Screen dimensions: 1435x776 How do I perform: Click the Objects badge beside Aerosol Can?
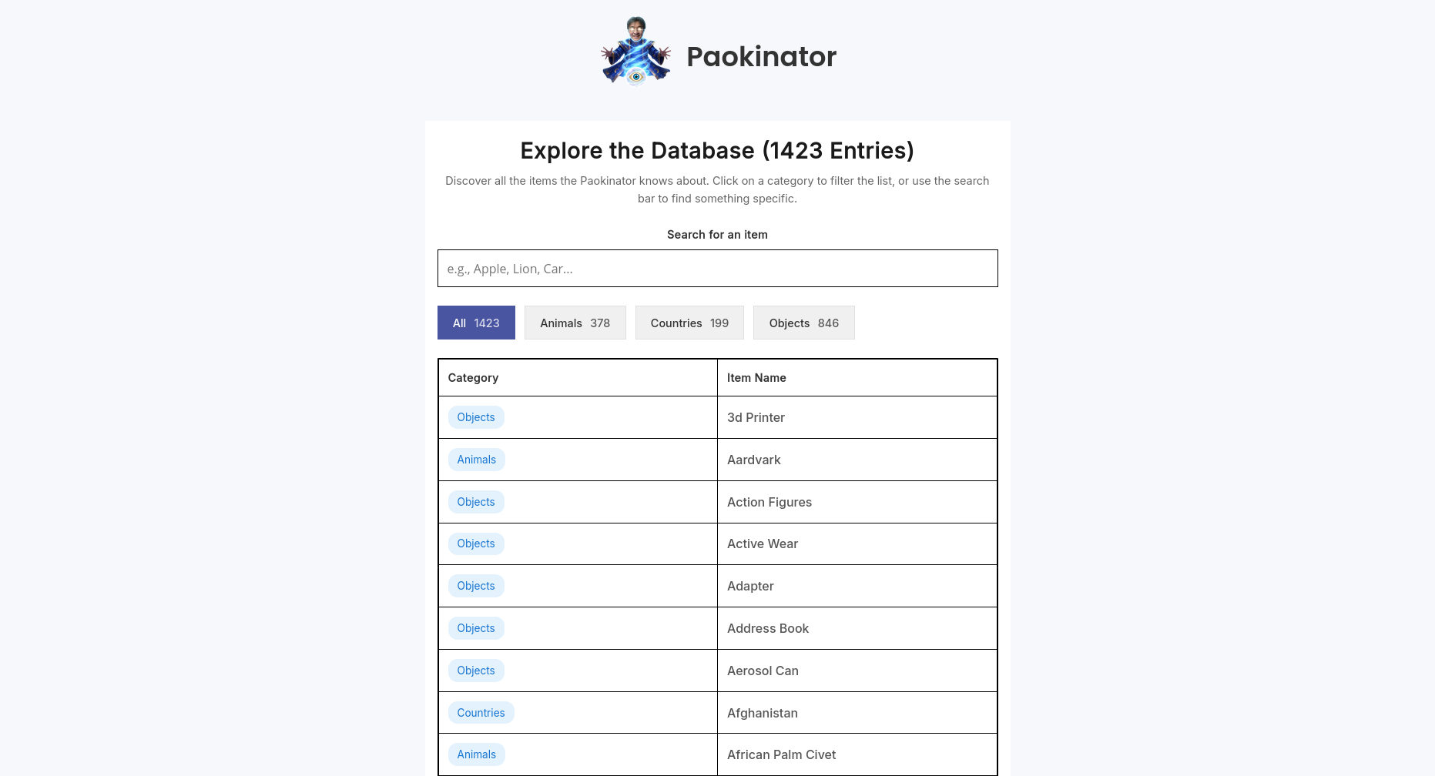[x=475, y=670]
